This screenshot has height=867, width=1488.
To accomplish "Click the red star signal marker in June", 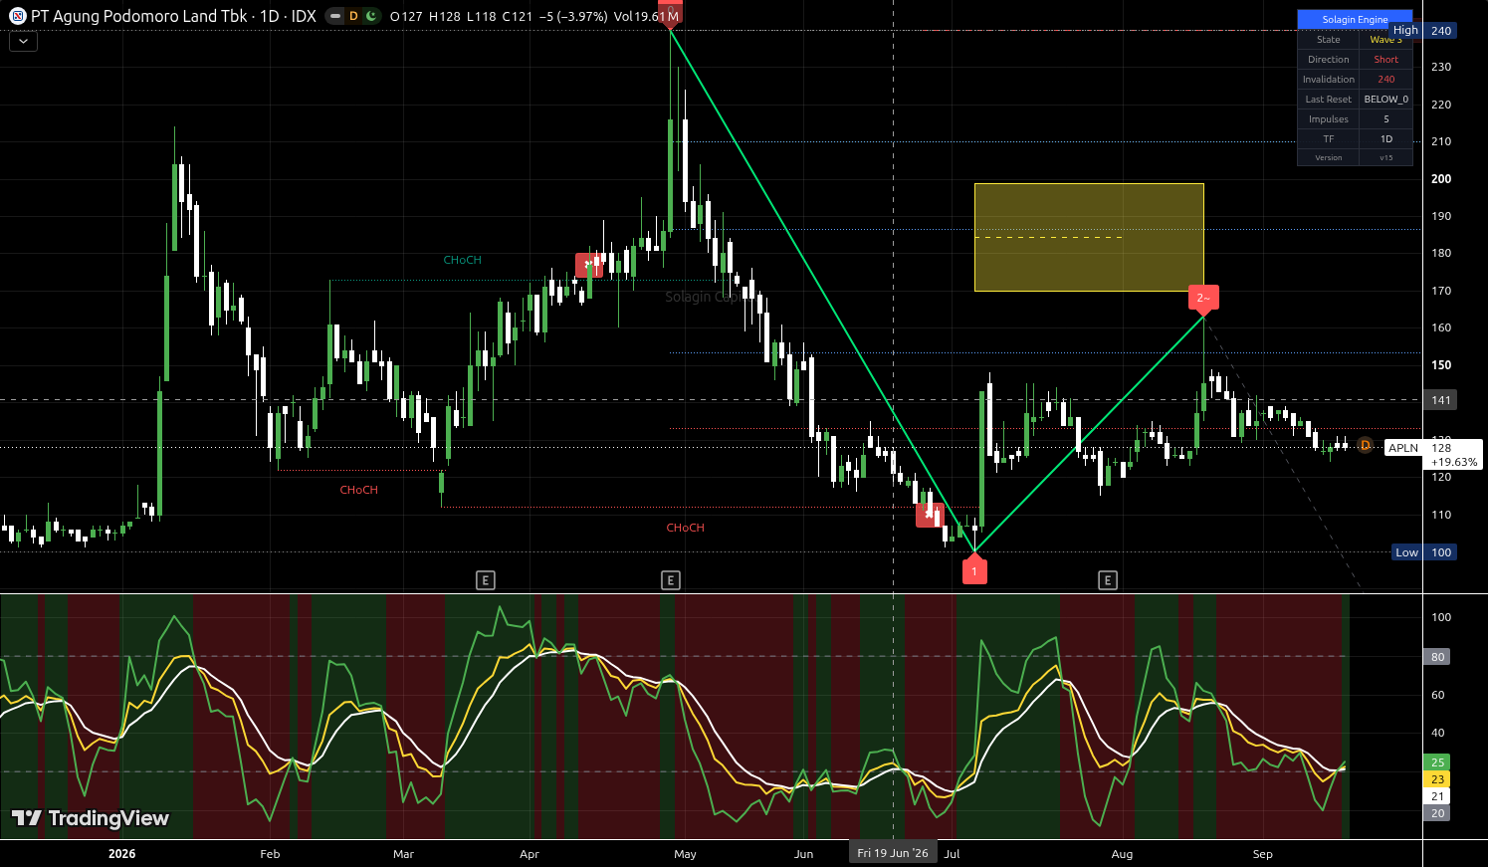I will [930, 515].
